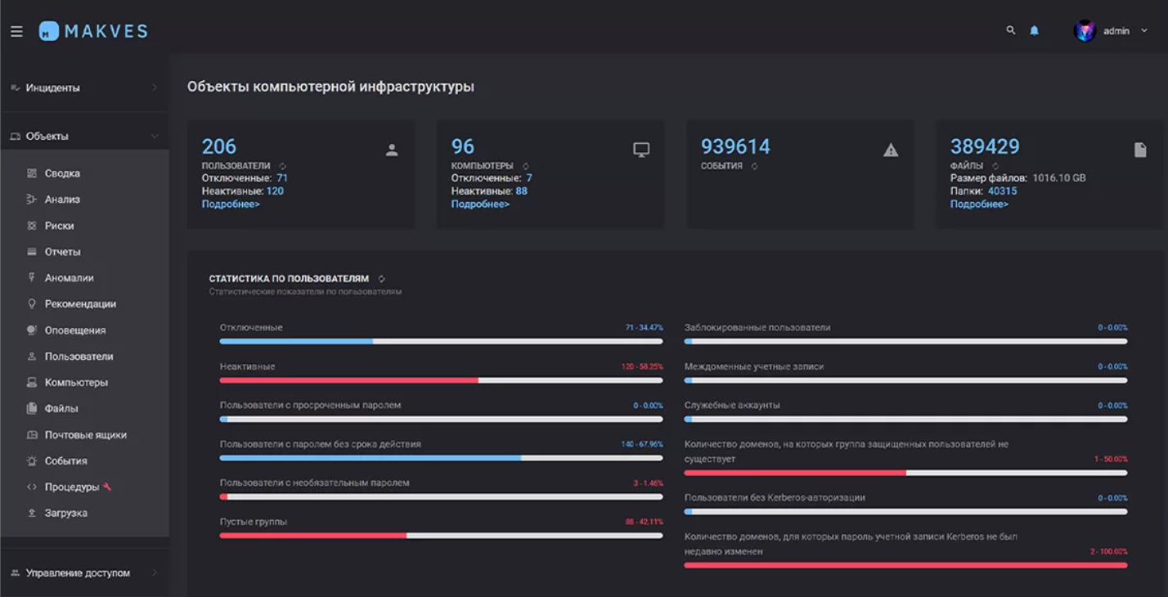The width and height of the screenshot is (1168, 597).
Task: Refresh the Computers card counter
Action: pyautogui.click(x=526, y=166)
